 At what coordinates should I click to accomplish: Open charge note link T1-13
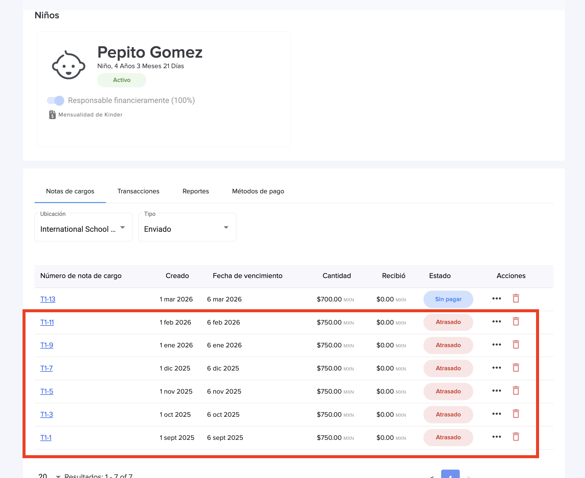point(48,299)
